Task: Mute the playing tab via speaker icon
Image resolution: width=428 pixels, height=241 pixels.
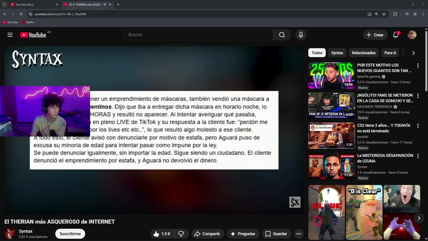Action: point(105,5)
